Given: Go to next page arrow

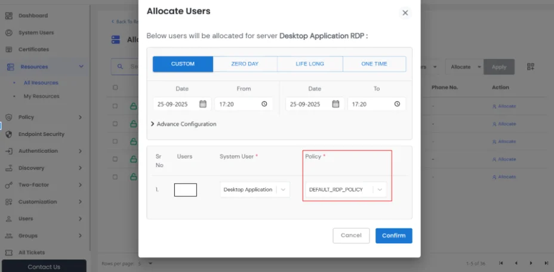Looking at the screenshot, I should coord(531,263).
